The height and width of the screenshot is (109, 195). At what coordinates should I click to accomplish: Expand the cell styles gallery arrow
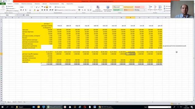[x=146, y=11]
